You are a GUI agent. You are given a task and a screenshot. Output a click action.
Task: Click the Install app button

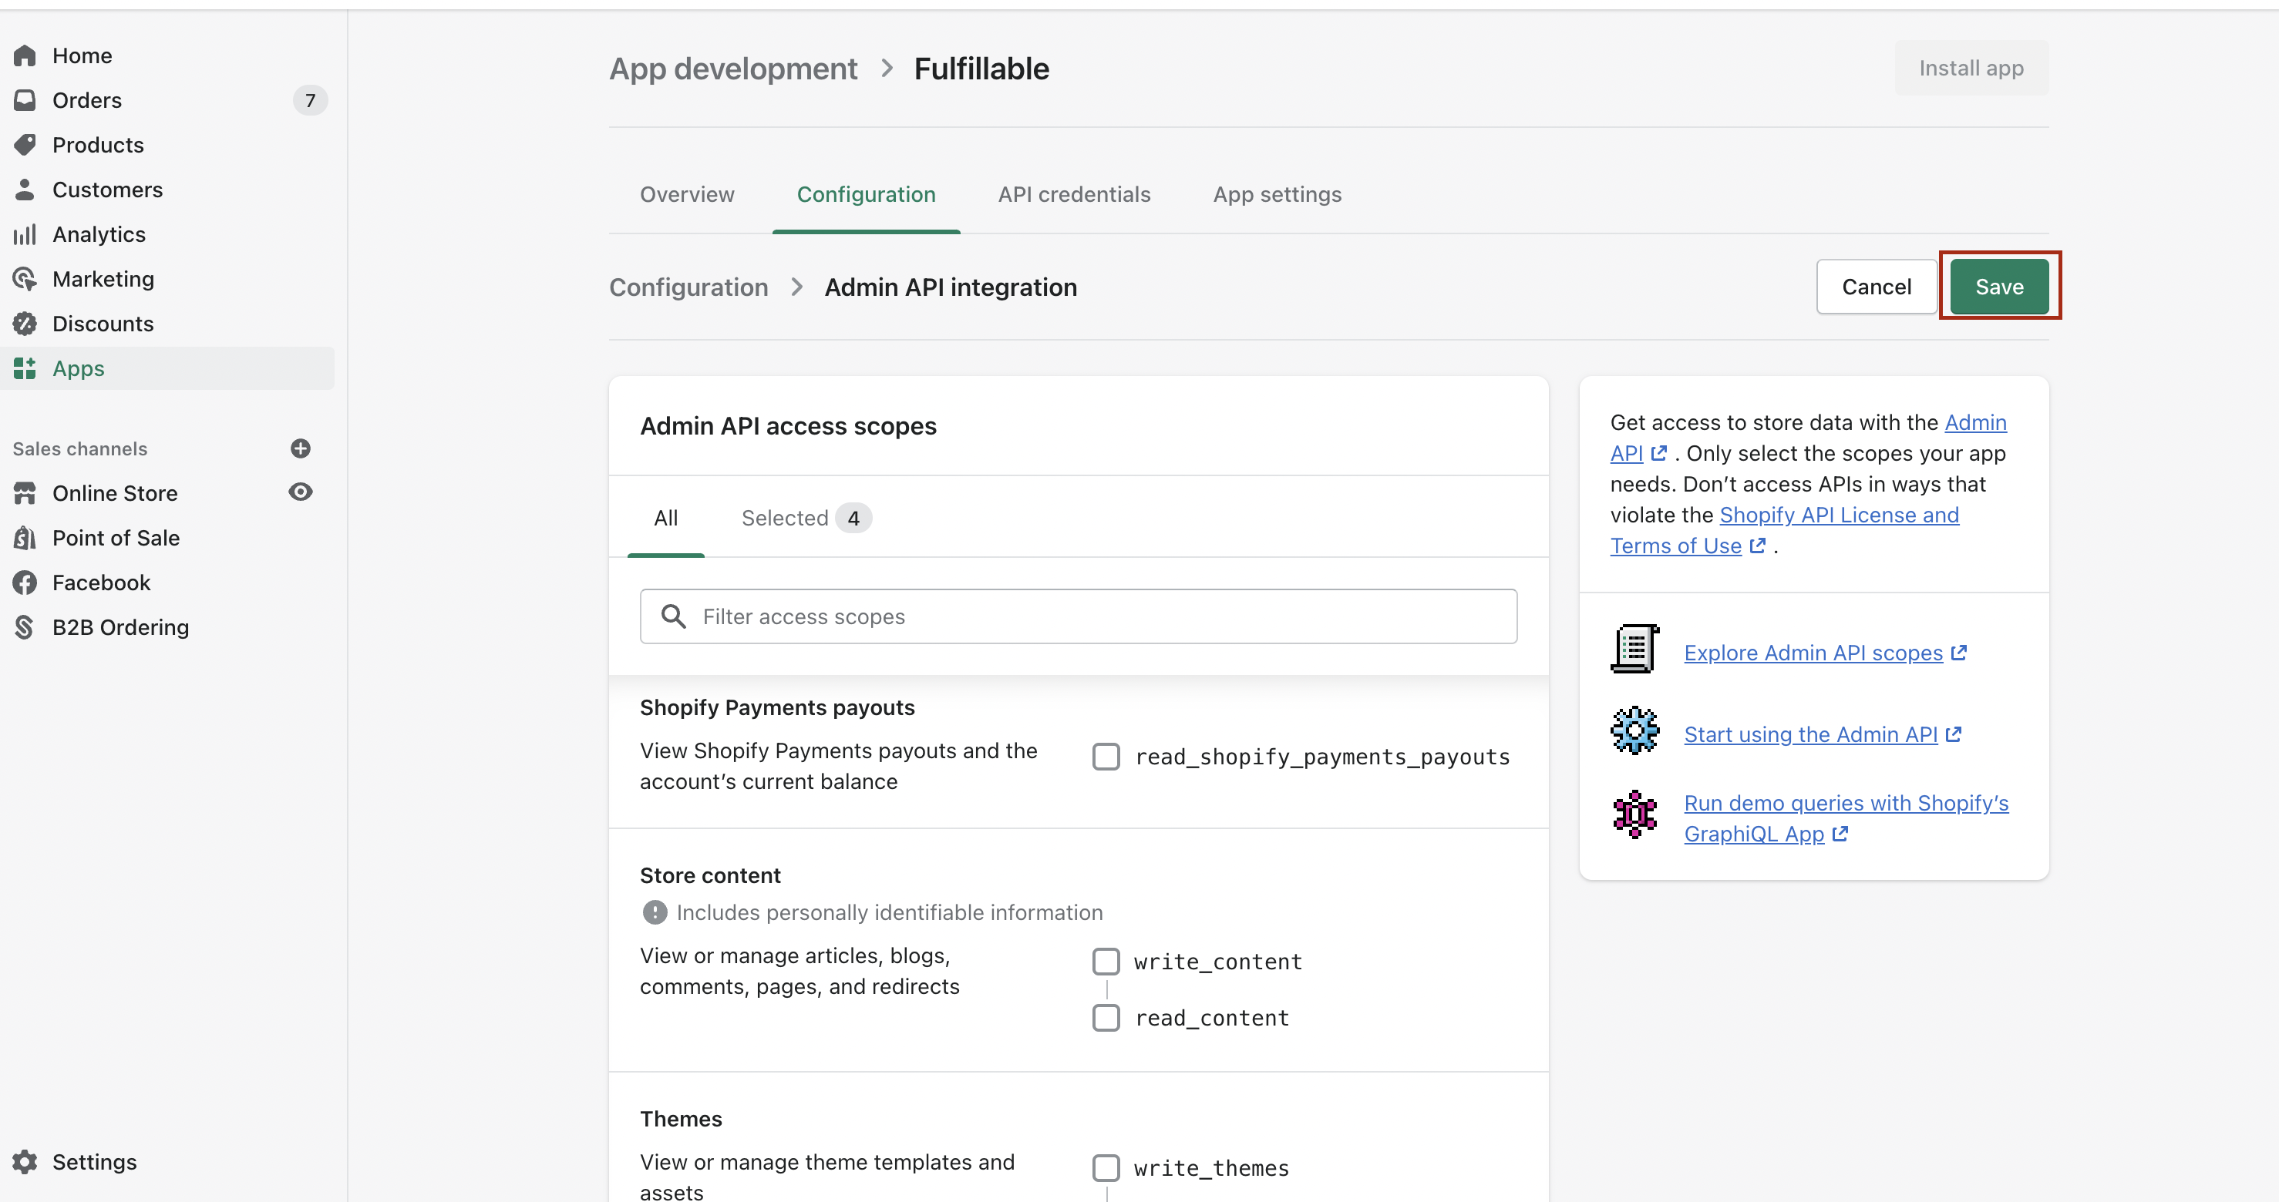click(x=1971, y=68)
